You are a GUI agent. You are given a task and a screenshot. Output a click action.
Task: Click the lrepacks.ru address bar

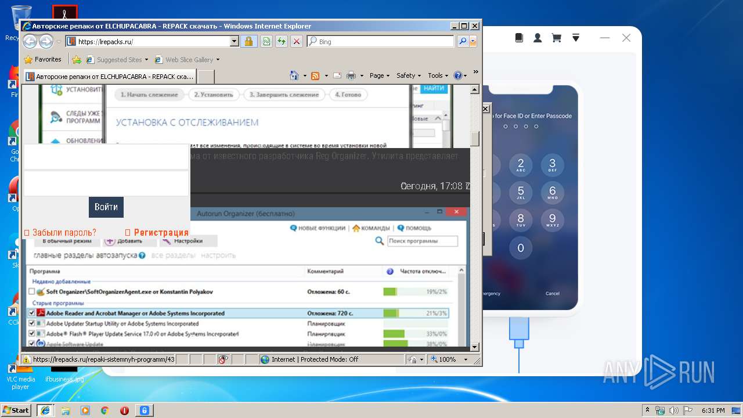click(x=152, y=41)
